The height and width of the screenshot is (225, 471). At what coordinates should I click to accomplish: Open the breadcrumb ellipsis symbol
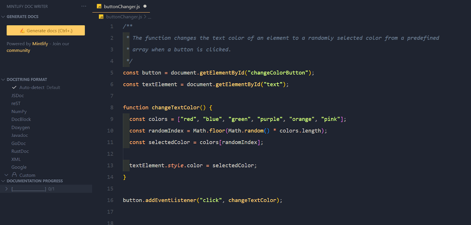[149, 17]
